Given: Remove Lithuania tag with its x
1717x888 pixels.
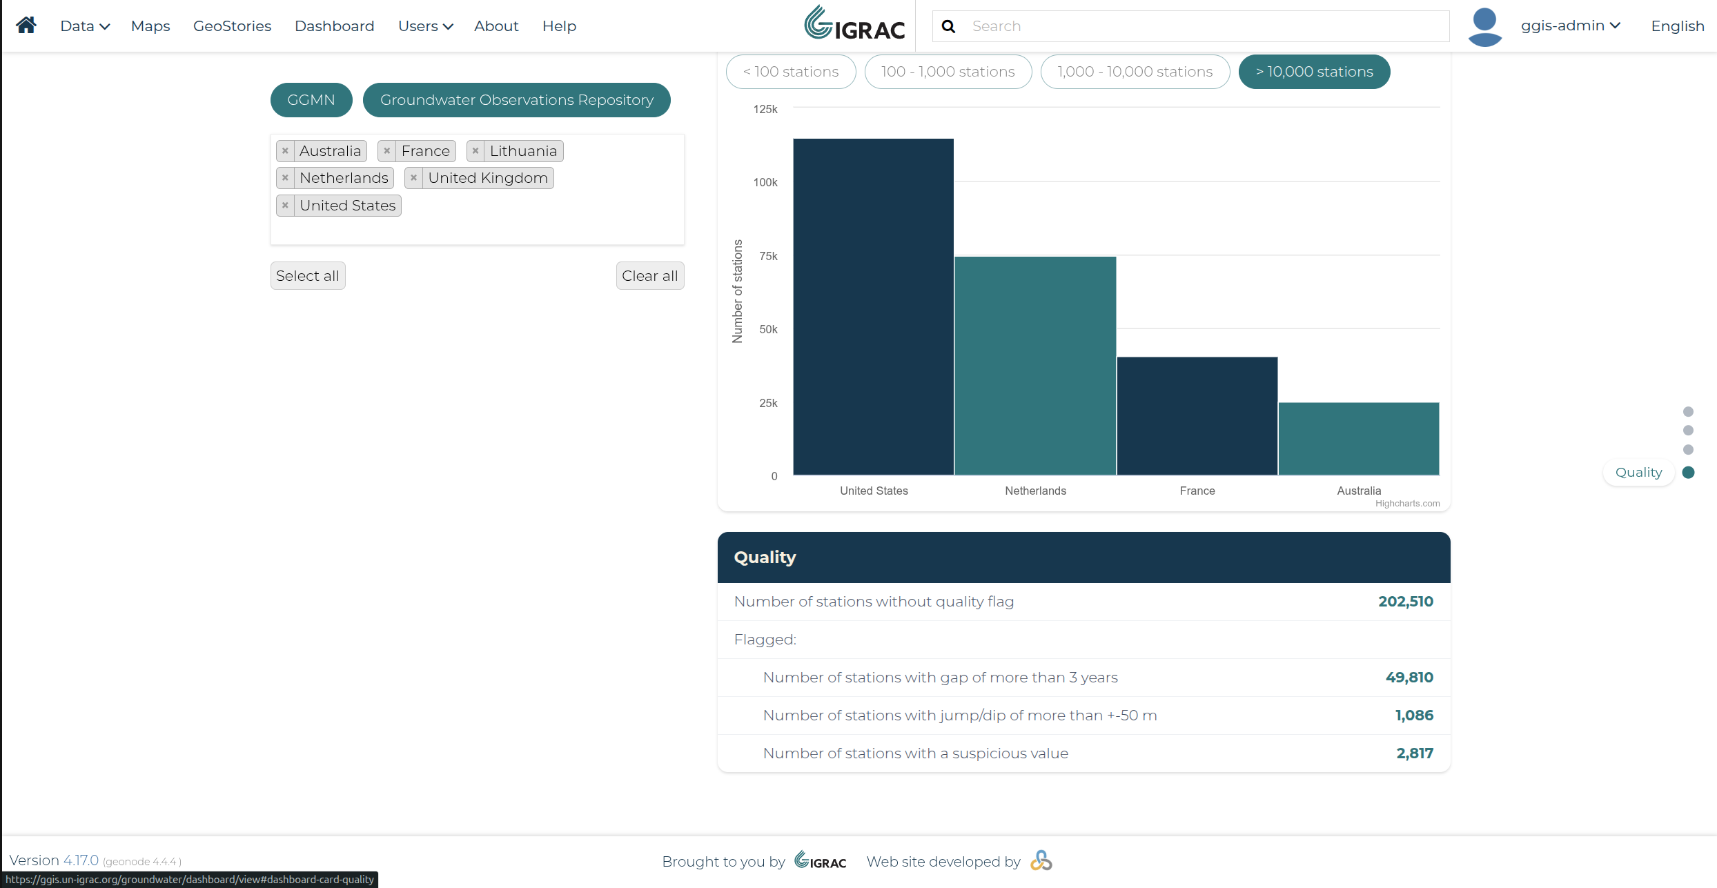Looking at the screenshot, I should tap(475, 151).
